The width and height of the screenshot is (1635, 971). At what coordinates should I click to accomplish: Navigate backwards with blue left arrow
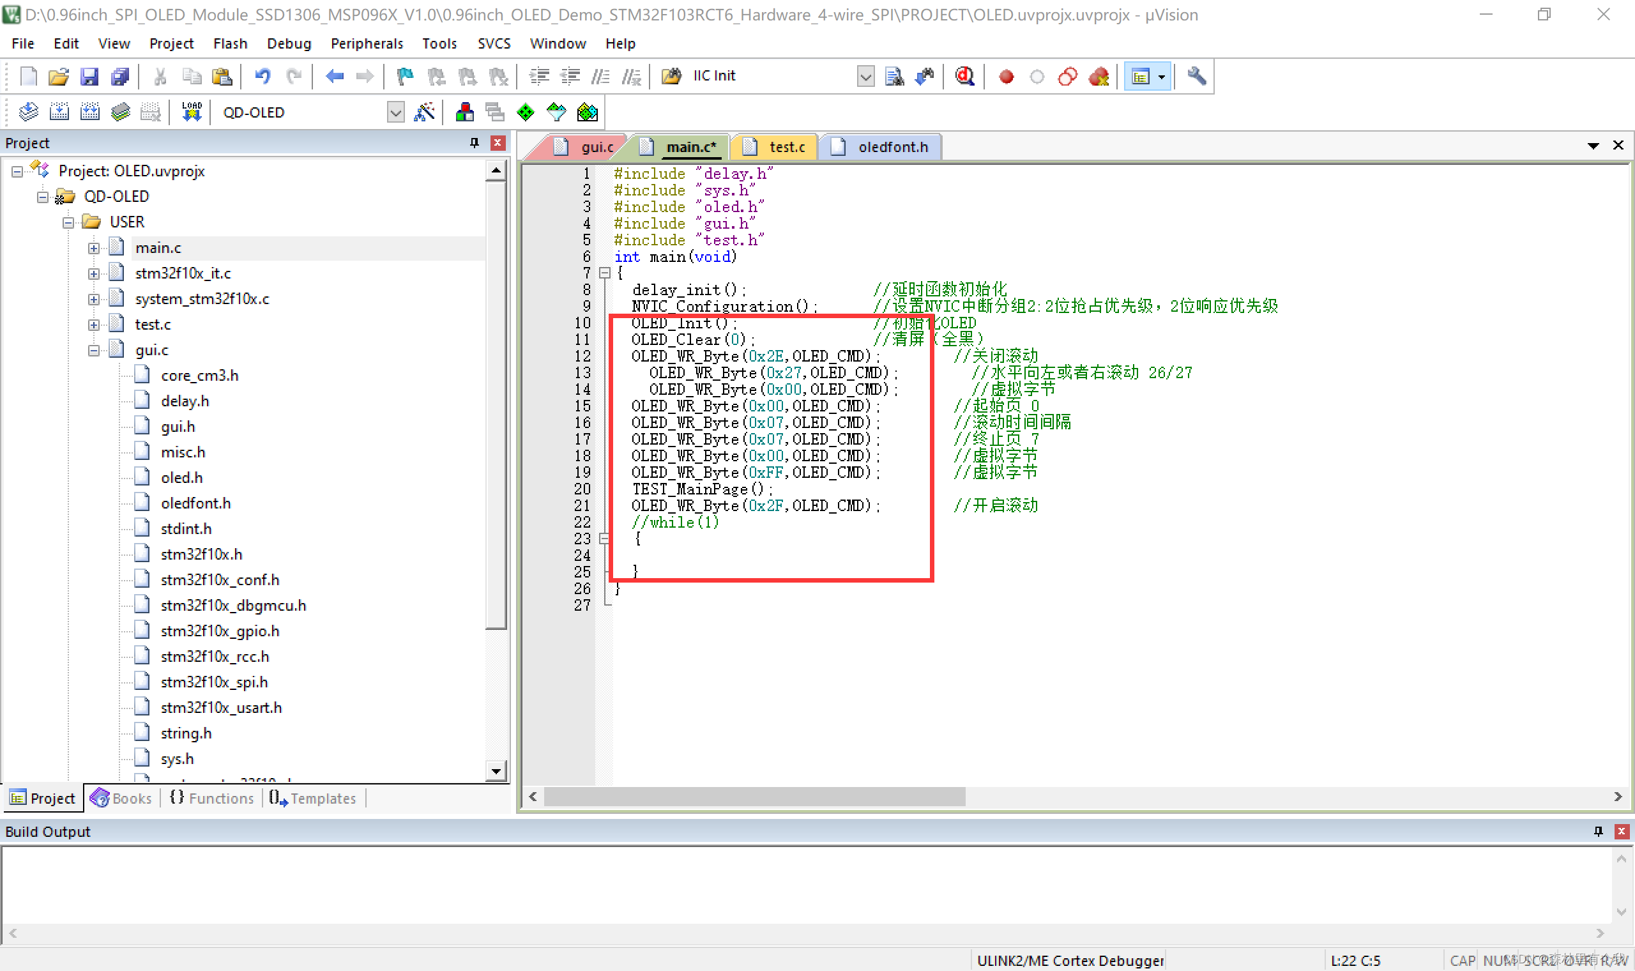334,77
